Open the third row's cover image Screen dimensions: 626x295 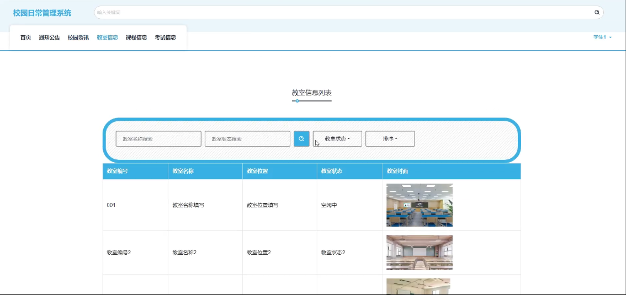[x=418, y=287]
